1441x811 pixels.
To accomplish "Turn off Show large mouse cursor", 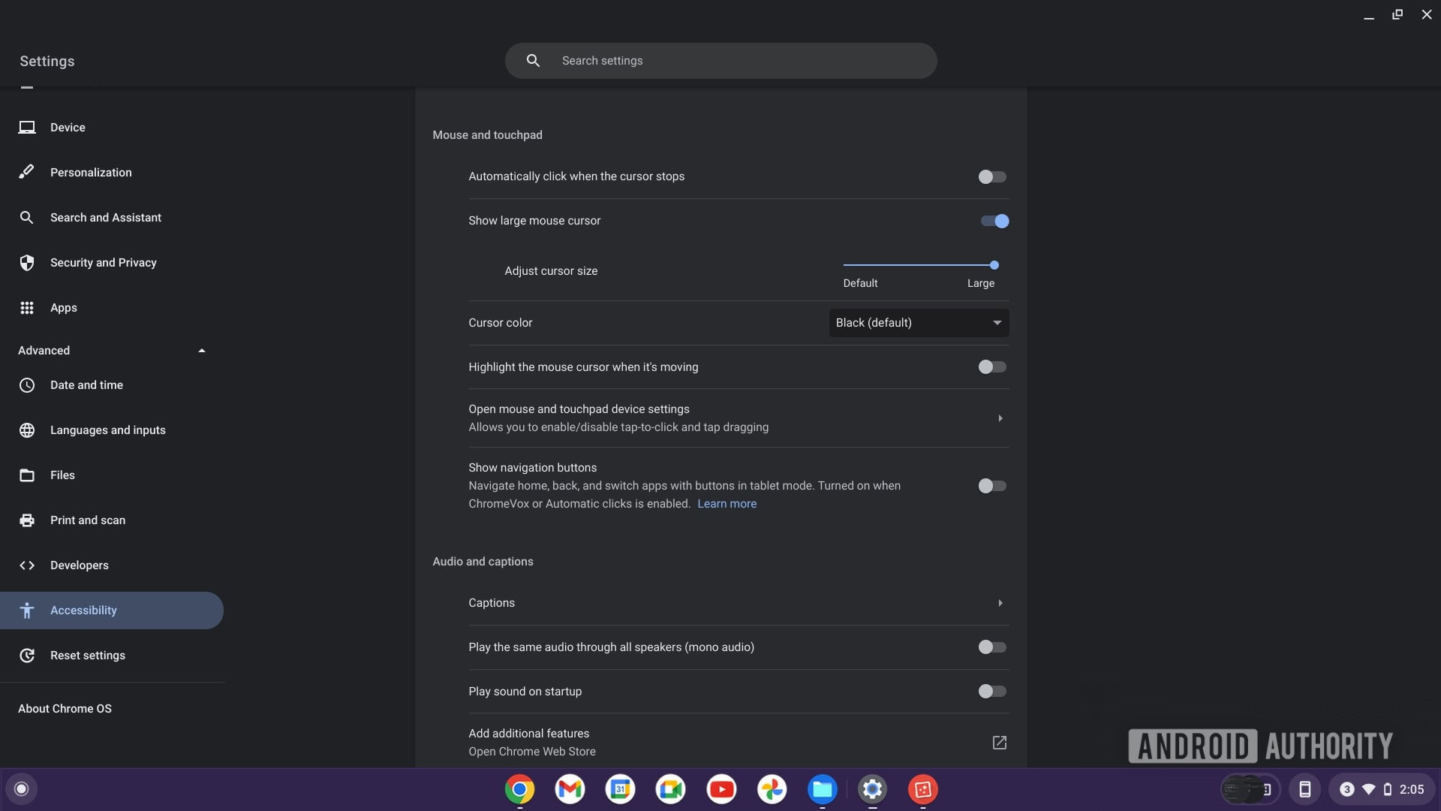I will click(994, 221).
